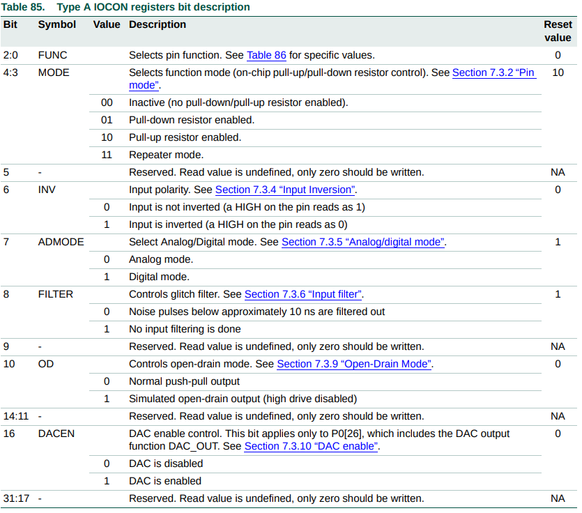Click MODE value "00"

(x=107, y=103)
